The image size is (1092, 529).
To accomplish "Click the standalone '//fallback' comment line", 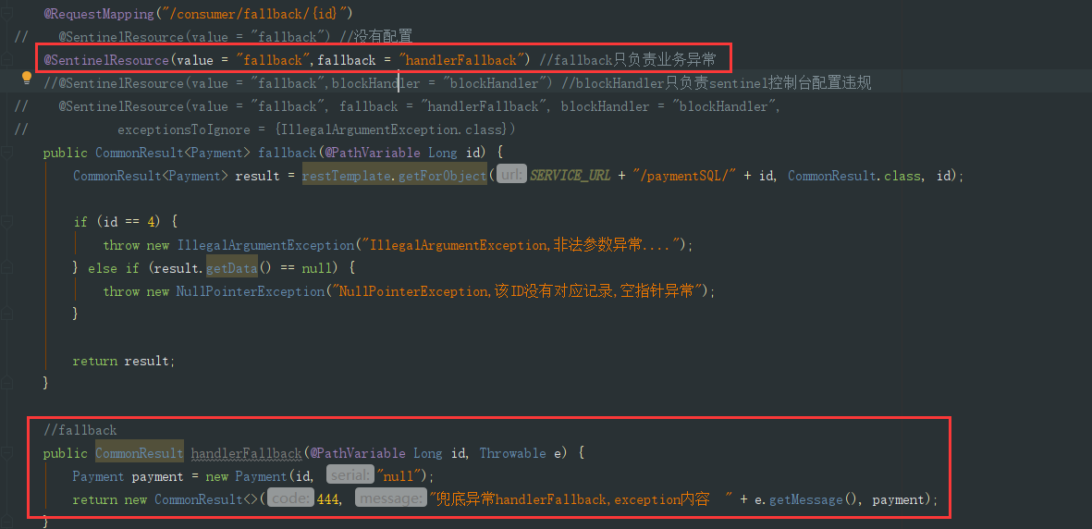I will tap(80, 430).
